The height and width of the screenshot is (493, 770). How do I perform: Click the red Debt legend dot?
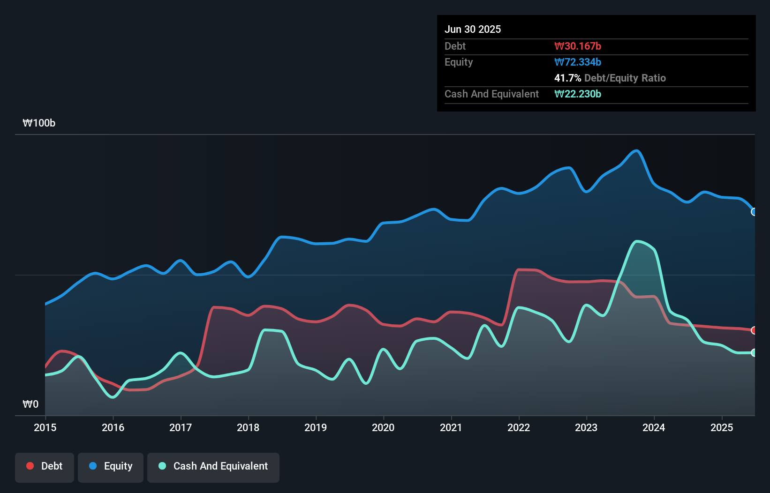(x=30, y=466)
